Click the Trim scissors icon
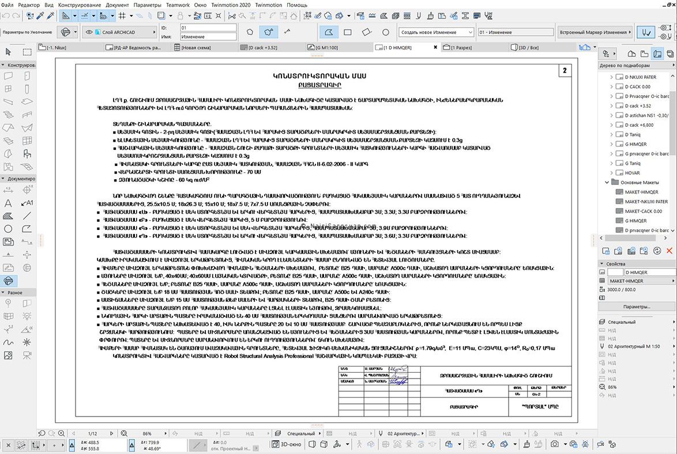Screen dimensions: 677x454 point(232,16)
